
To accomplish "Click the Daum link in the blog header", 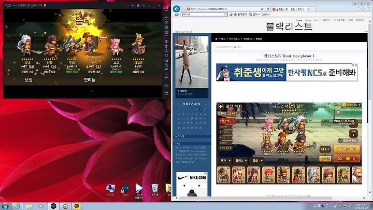I will pyautogui.click(x=299, y=20).
